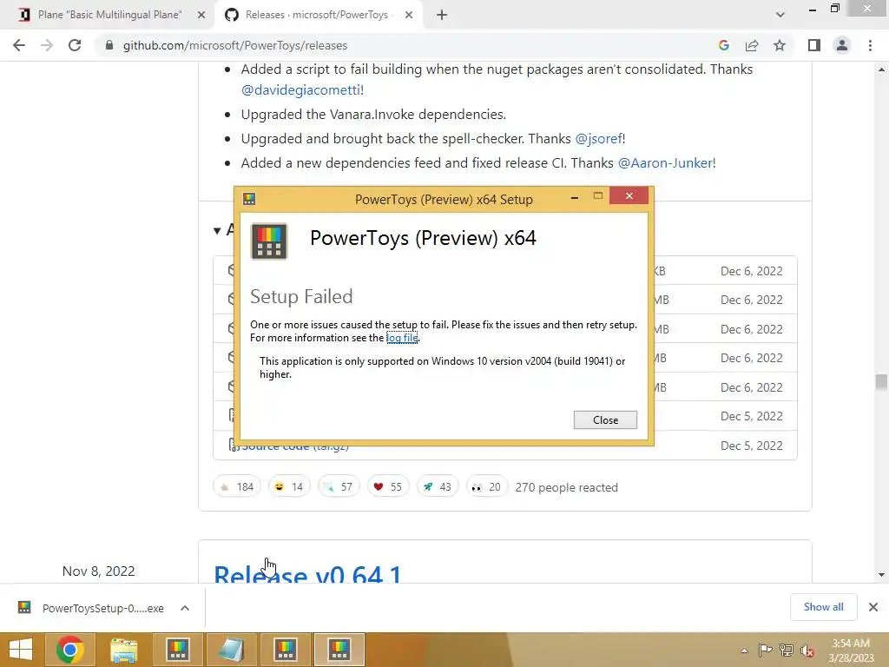Click the scrollbar up arrow
Screen dimensions: 889x667
point(881,69)
